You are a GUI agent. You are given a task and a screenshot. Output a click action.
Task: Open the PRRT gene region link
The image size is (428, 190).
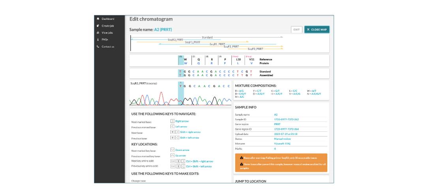[277, 124]
